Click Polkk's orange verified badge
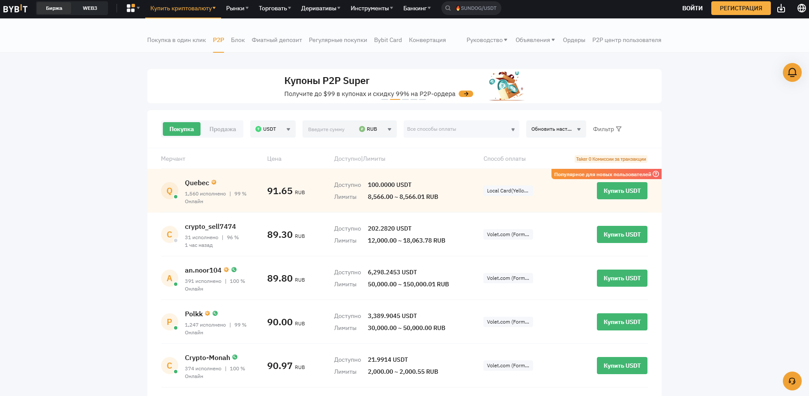 click(x=207, y=314)
